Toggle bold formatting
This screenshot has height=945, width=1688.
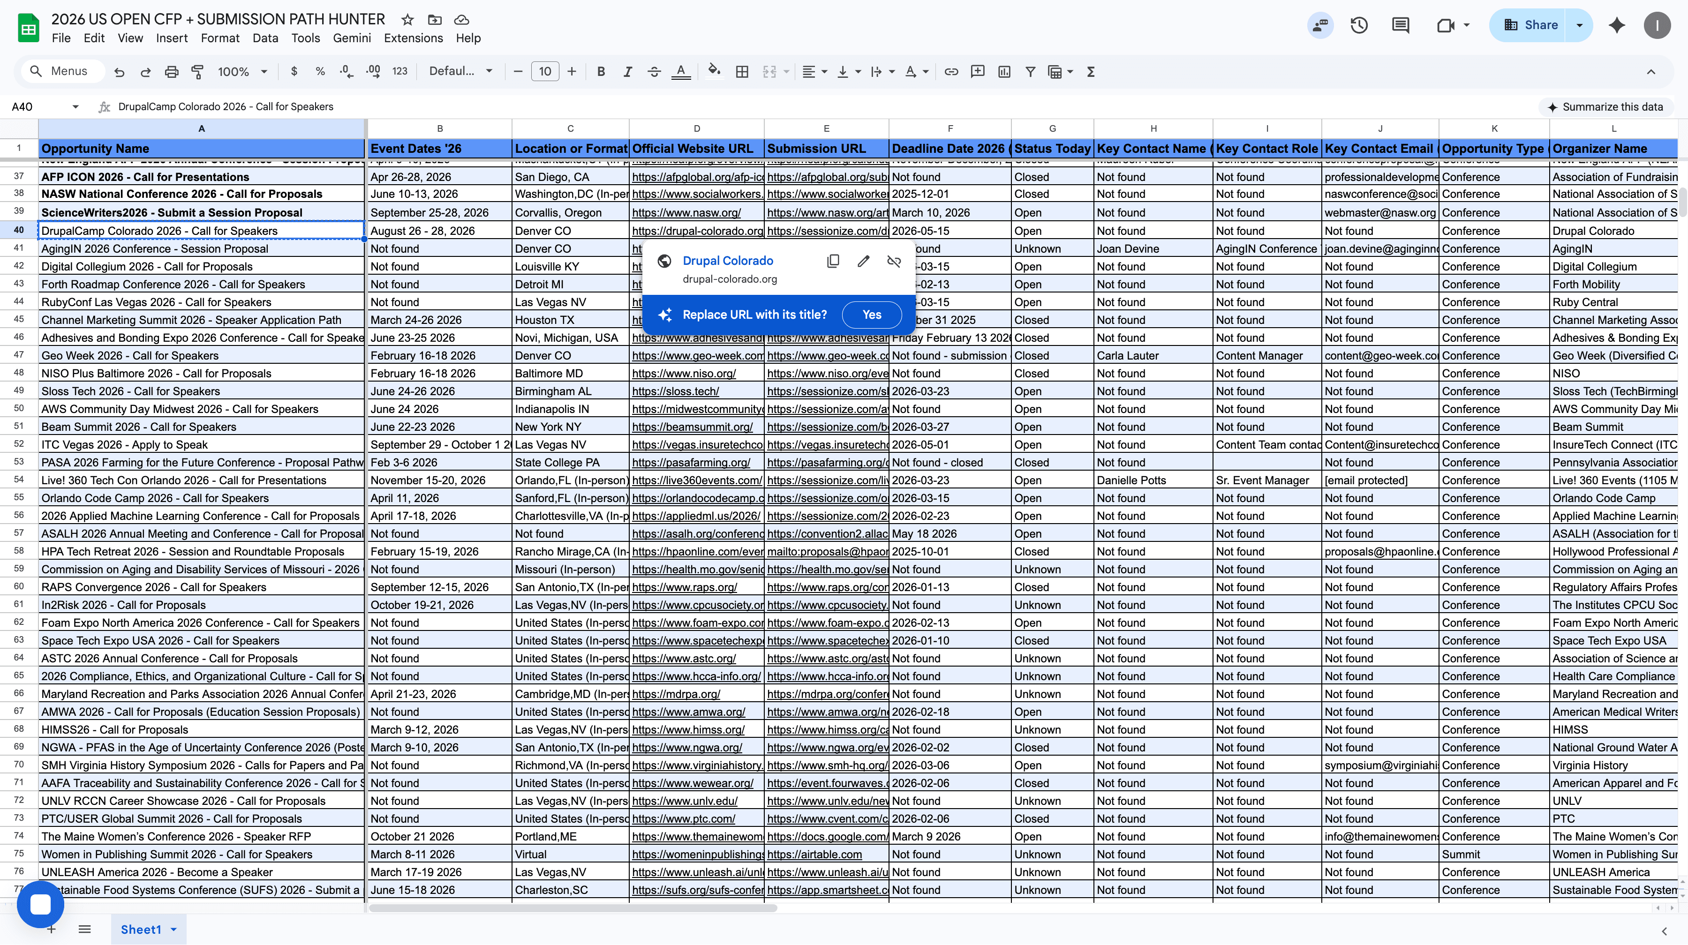coord(601,71)
